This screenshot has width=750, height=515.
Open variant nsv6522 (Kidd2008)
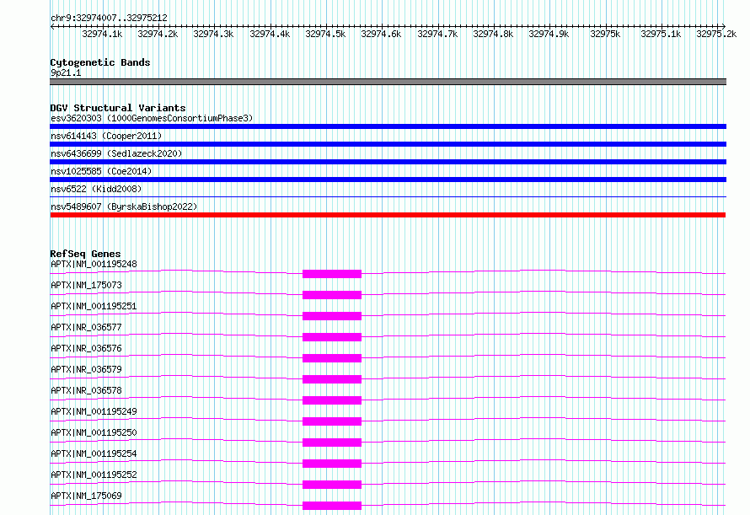point(96,189)
